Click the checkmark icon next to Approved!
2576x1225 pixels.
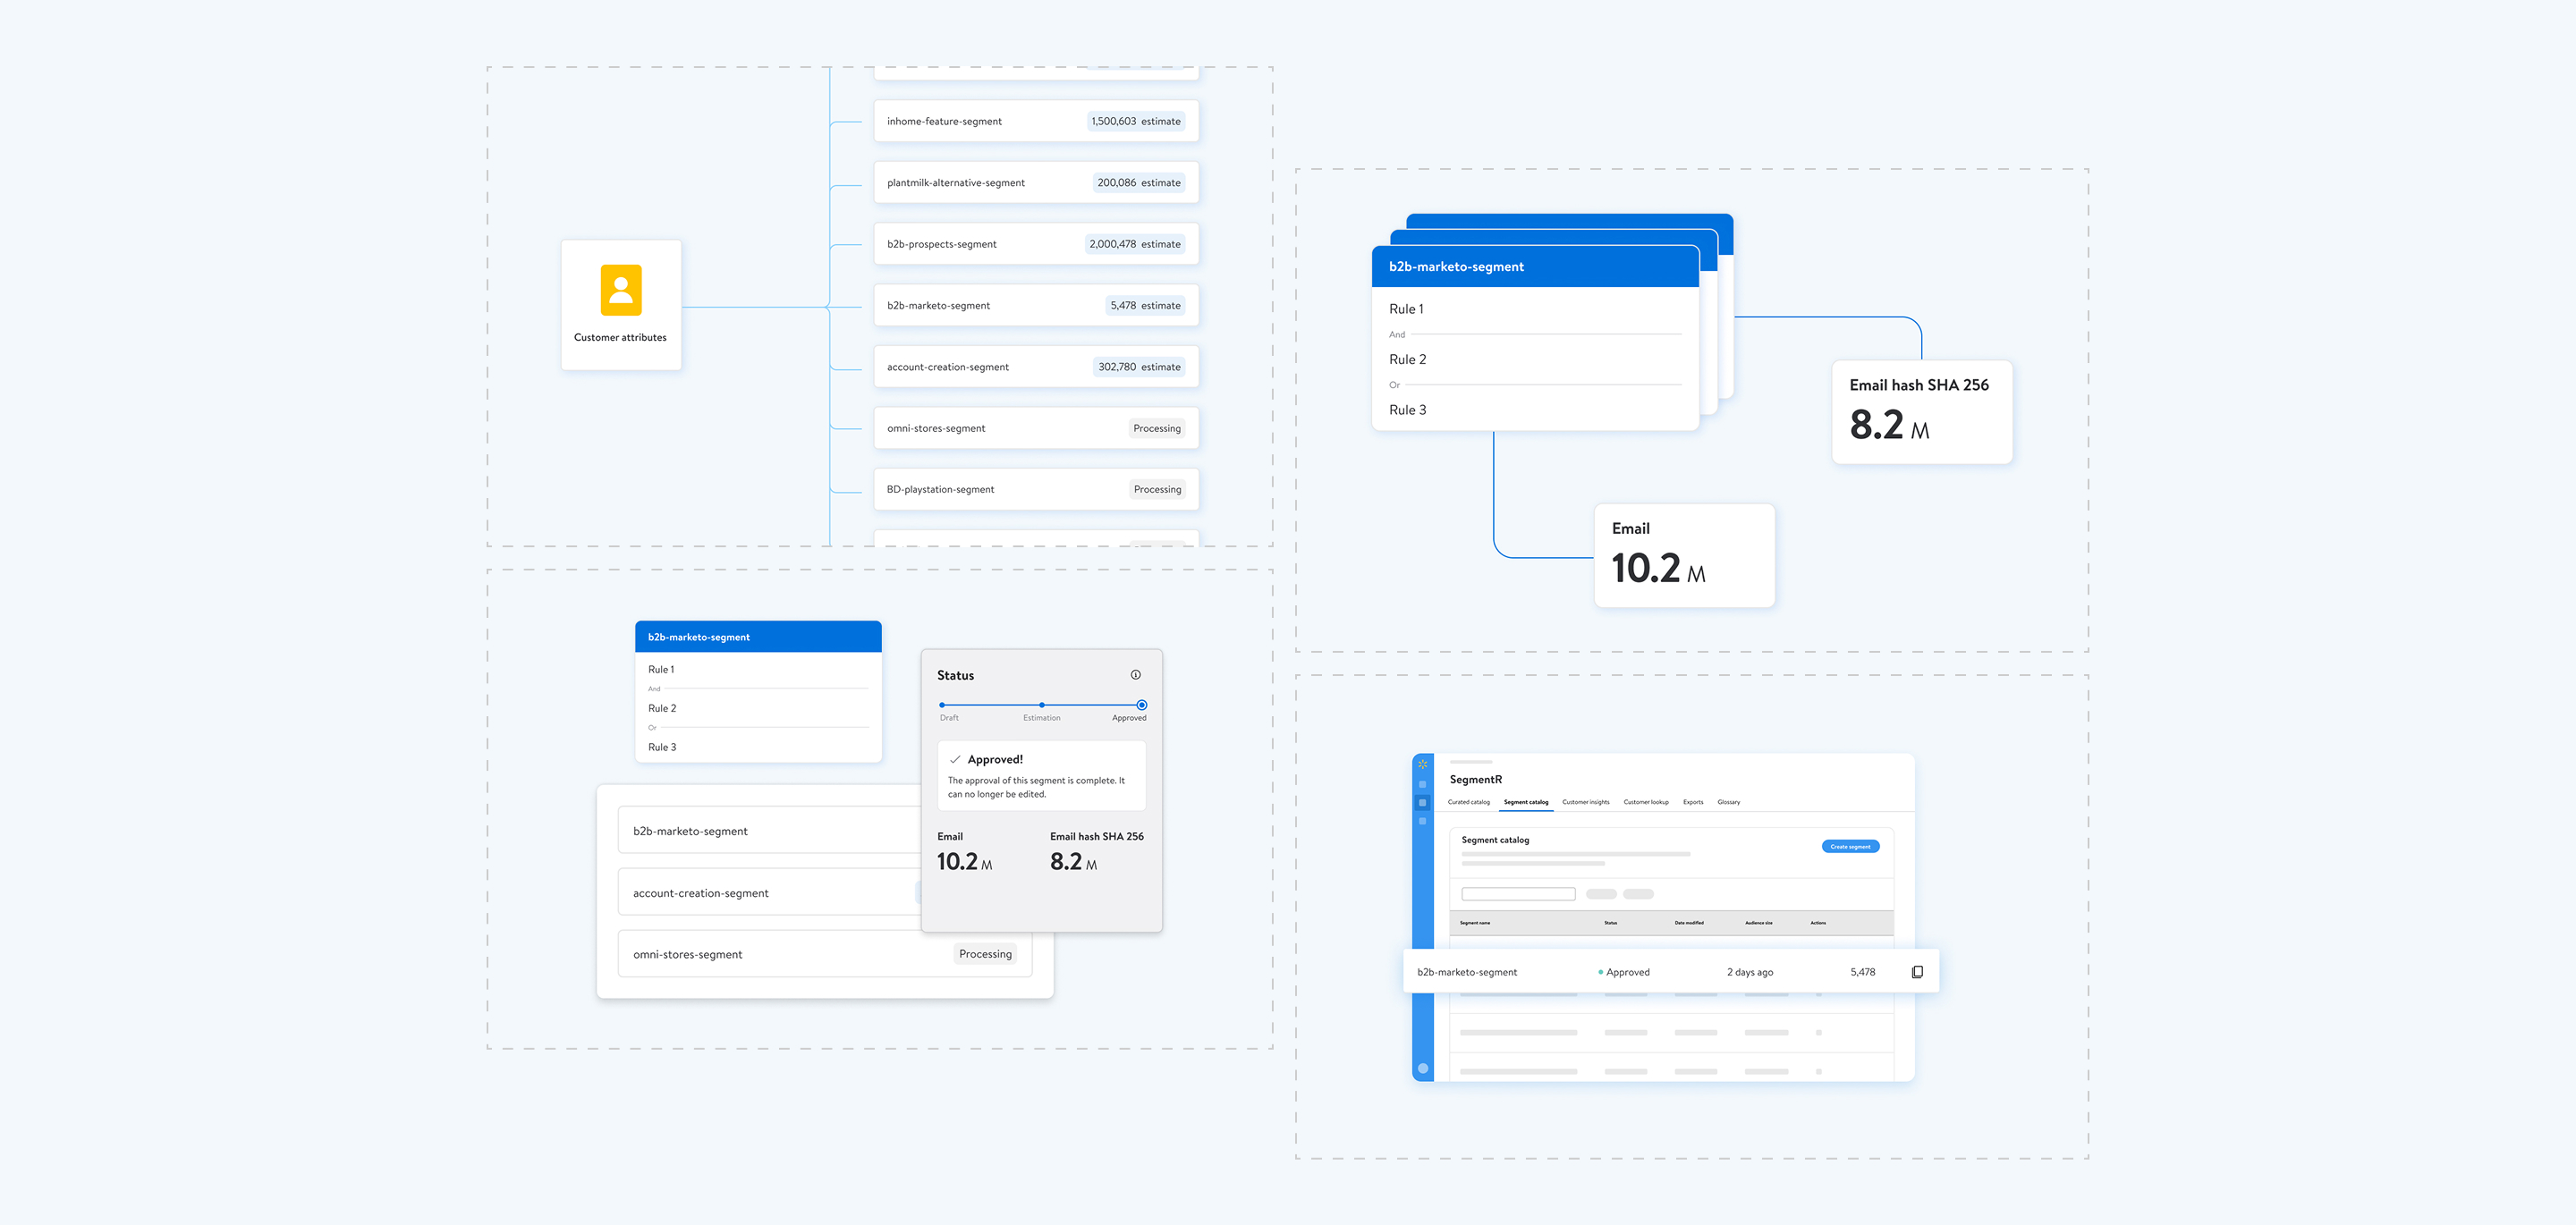click(x=955, y=760)
